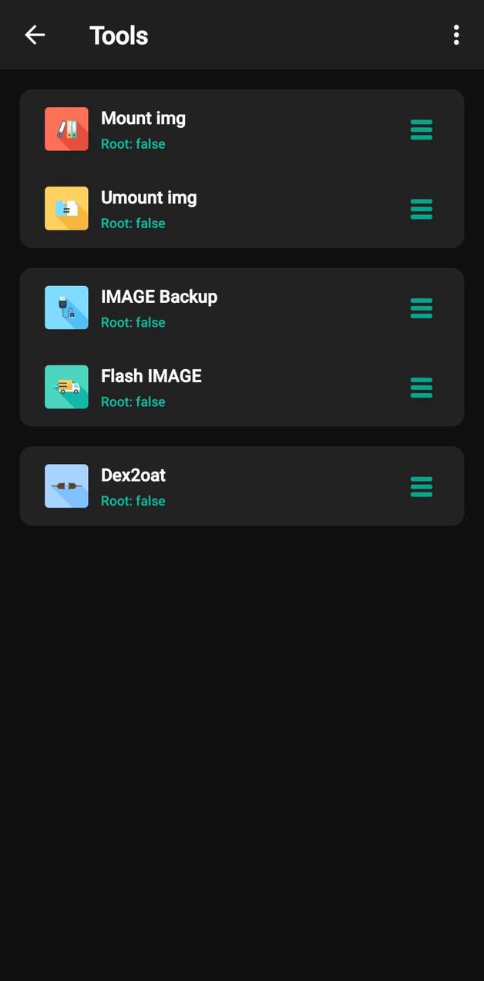Screen dimensions: 484x981
Task: Click the back arrow icon
Action: pos(34,34)
